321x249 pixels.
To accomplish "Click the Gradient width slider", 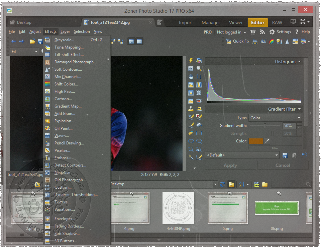I will [x=265, y=126].
